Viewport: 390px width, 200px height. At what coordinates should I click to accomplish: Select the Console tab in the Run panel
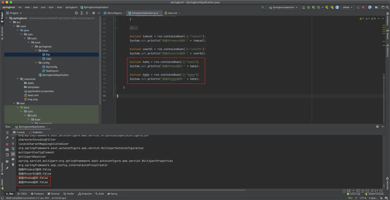pos(19,132)
